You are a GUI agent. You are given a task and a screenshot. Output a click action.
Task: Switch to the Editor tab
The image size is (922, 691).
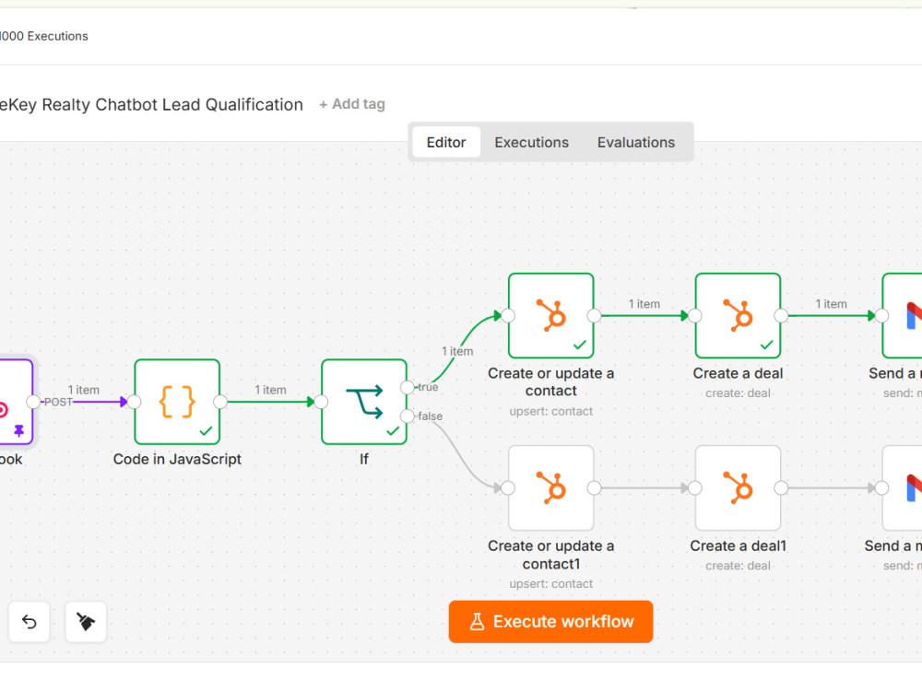(x=446, y=142)
